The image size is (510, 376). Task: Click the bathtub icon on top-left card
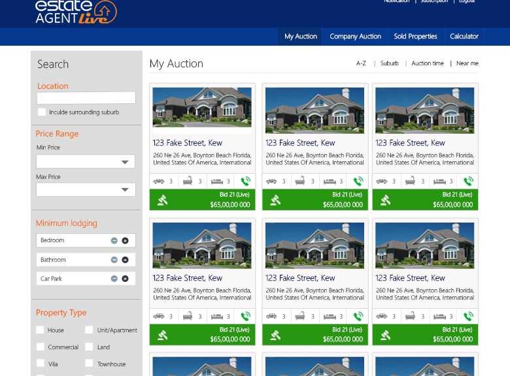pyautogui.click(x=188, y=181)
